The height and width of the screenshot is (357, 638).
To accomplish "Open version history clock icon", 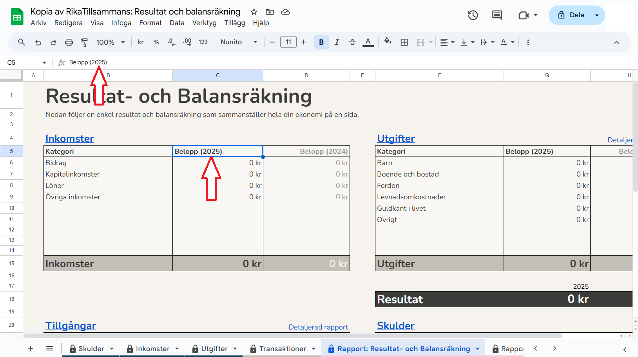I will coord(473,15).
